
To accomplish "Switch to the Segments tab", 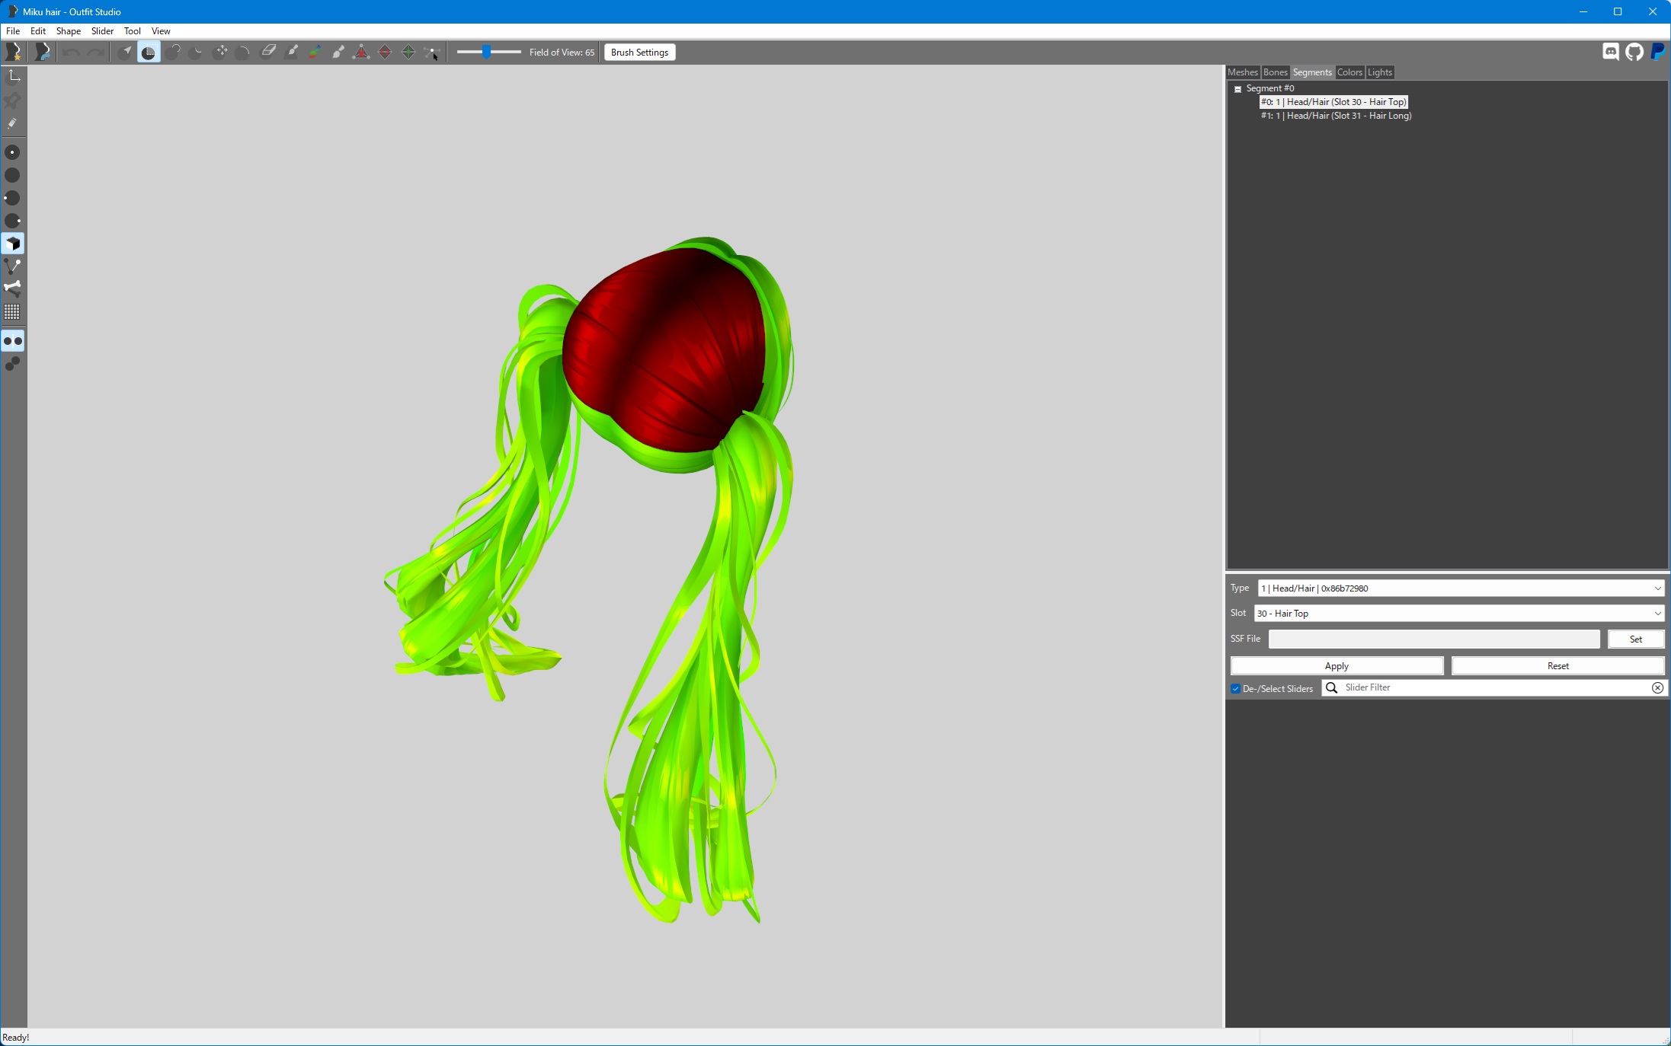I will pyautogui.click(x=1312, y=72).
